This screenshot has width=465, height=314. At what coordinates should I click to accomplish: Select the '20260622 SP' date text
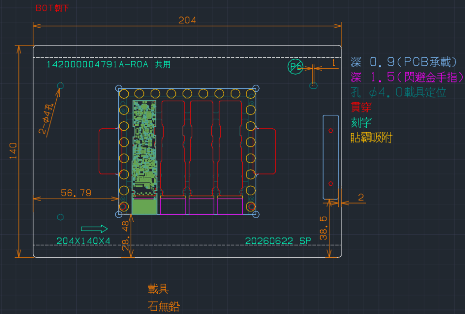(x=278, y=241)
